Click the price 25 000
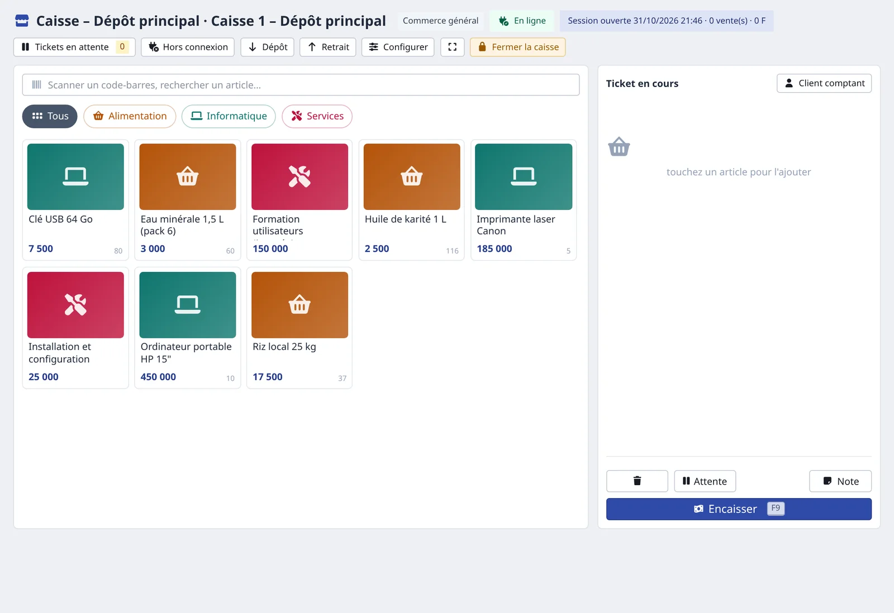 [x=44, y=377]
